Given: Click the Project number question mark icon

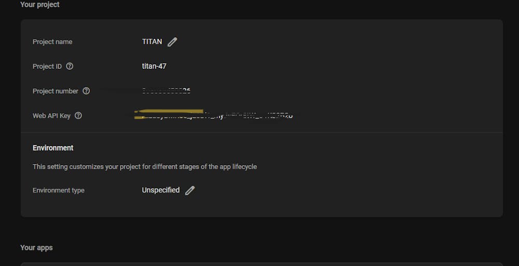Looking at the screenshot, I should click(x=86, y=91).
